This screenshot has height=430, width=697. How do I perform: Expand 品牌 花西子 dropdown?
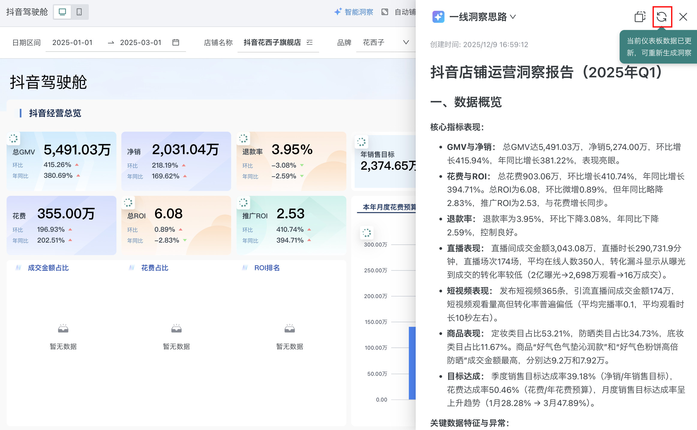405,43
